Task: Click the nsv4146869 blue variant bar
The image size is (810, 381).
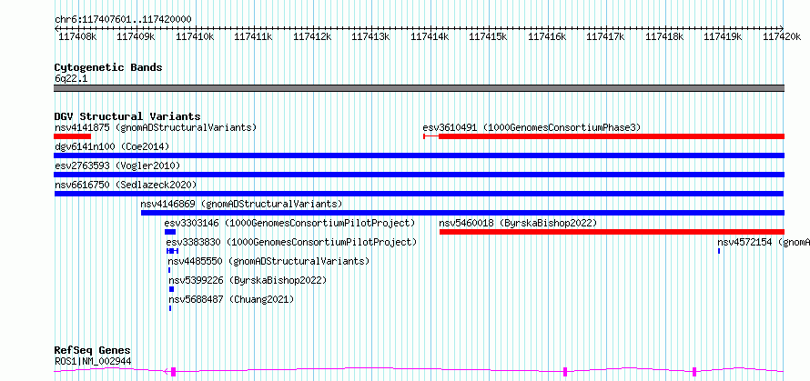Action: click(x=463, y=213)
